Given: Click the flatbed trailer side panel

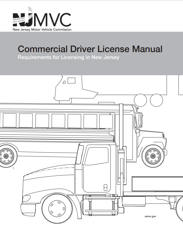Looking at the screenshot, I should [x=157, y=184].
